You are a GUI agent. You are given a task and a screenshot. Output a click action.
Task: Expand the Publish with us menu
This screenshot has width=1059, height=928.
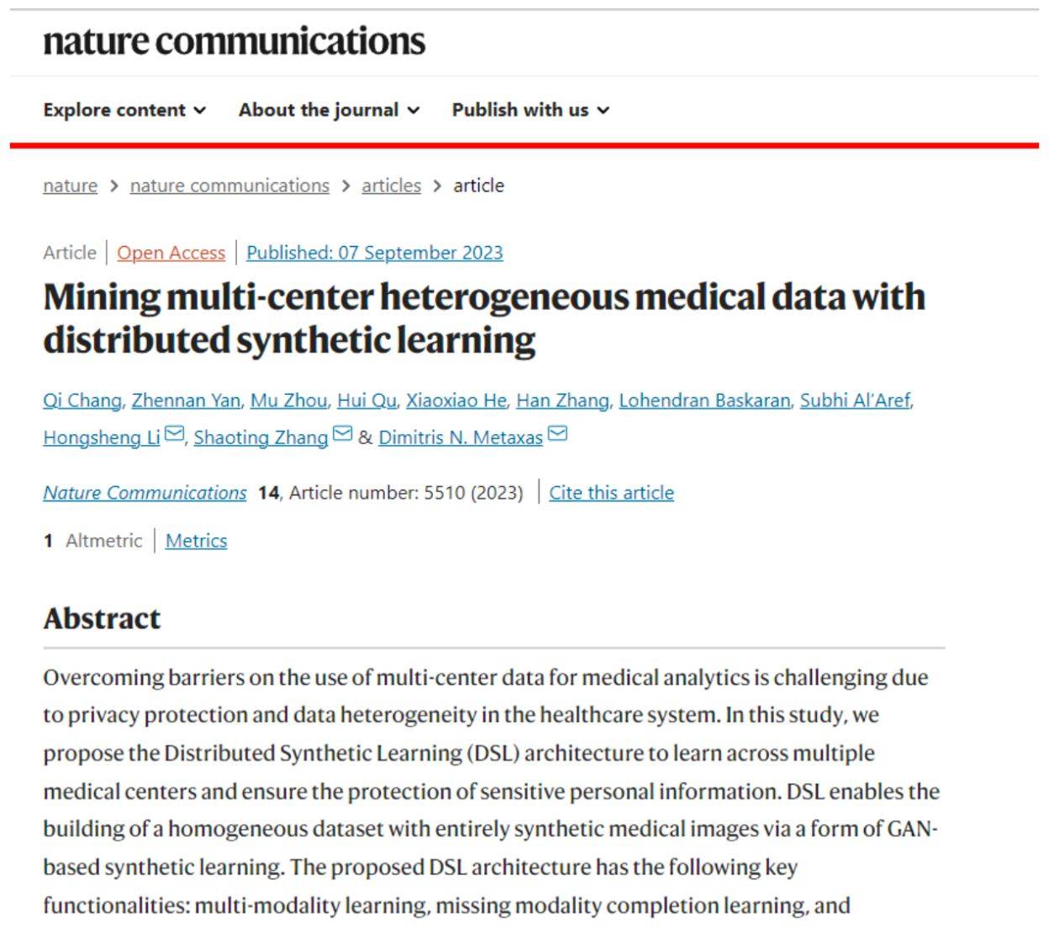pos(530,110)
